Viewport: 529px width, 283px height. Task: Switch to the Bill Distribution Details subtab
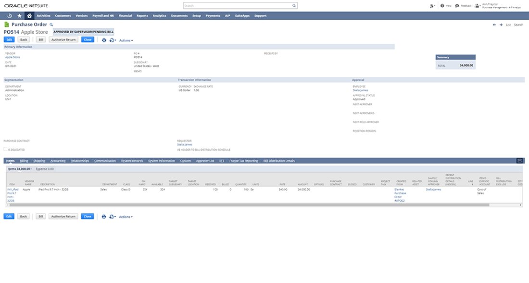point(279,161)
